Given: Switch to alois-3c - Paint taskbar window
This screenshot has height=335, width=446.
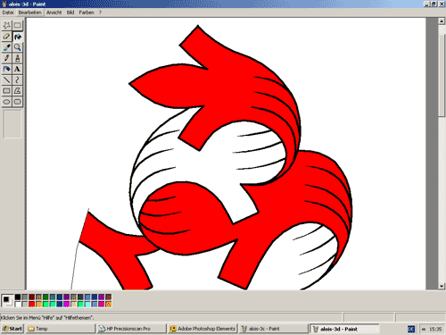Looking at the screenshot, I should [273, 329].
